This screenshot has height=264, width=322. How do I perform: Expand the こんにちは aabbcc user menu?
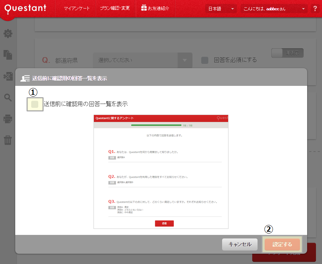[274, 9]
